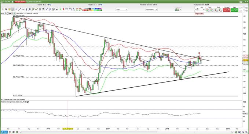Screen dimensions: 249x134
Task: Click the black right-arrow drawing tool
Action: 57,9
